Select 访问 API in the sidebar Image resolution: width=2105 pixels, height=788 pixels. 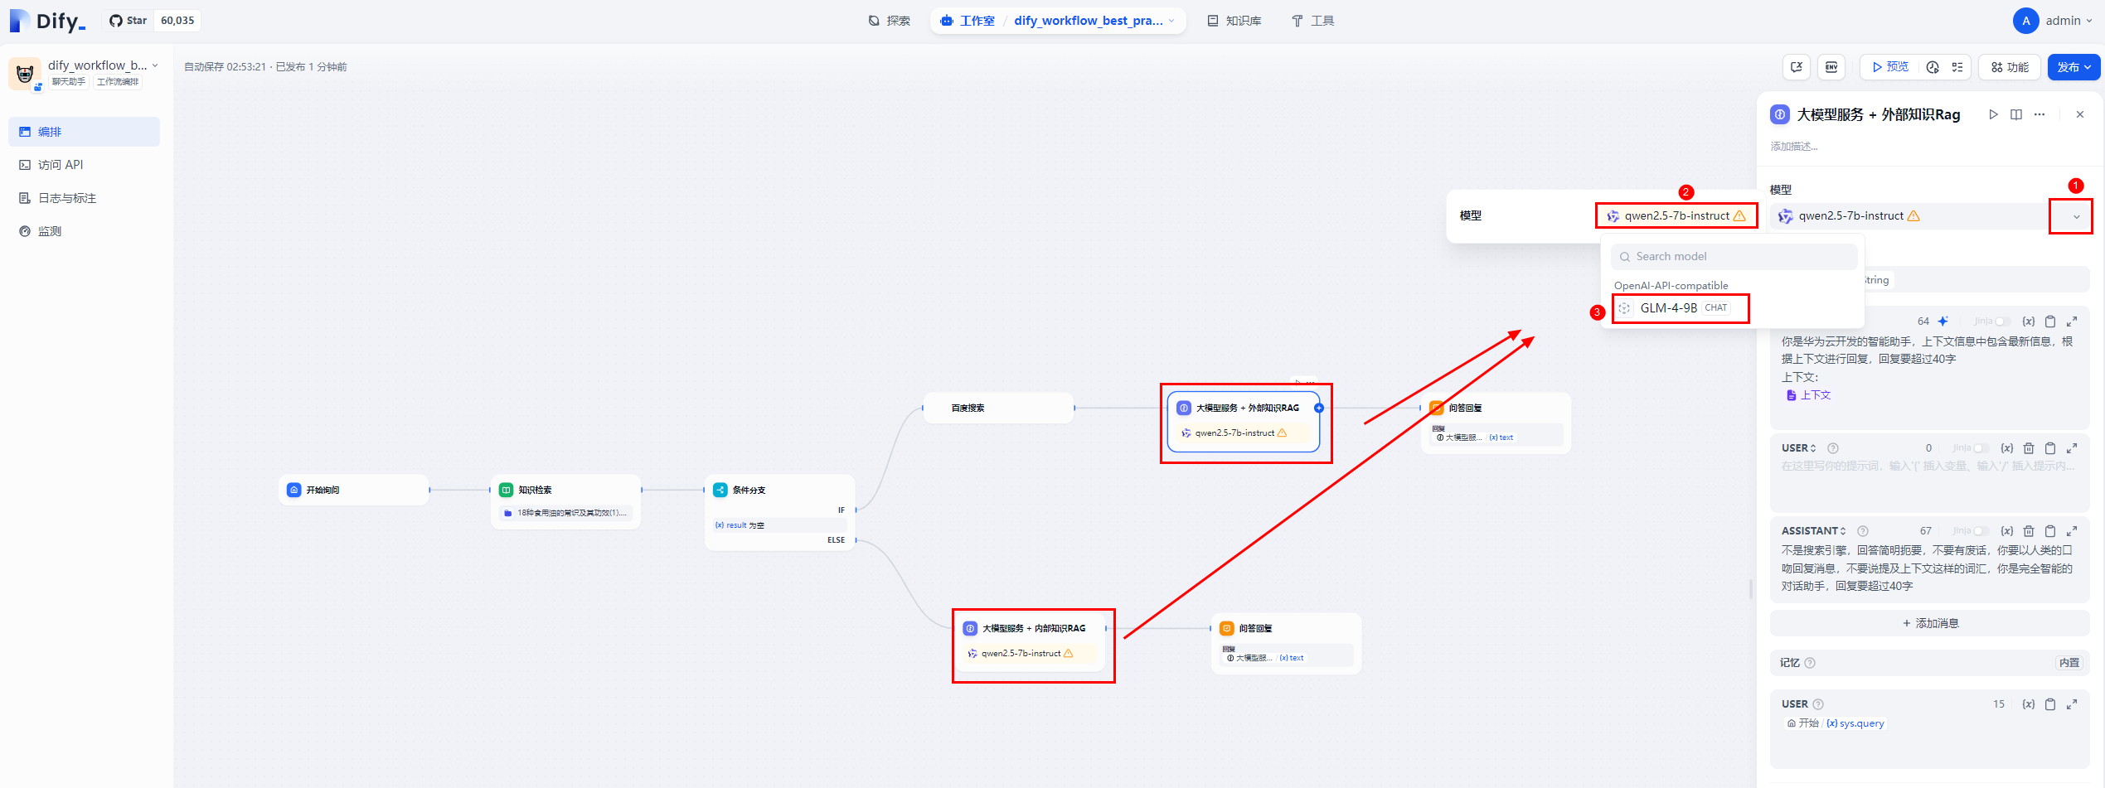84,165
